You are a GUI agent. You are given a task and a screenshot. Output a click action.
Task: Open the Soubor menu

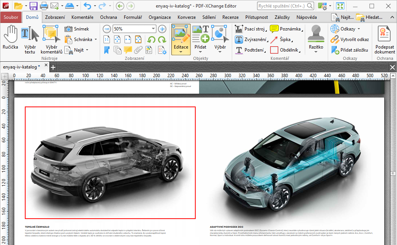point(11,17)
